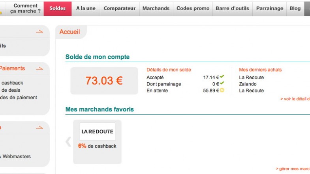The width and height of the screenshot is (310, 174).
Task: Click the yellow pending clock icon by En attente
Action: point(222,90)
